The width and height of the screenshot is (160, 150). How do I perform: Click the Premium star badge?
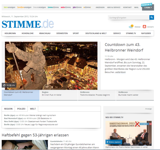coord(146,5)
